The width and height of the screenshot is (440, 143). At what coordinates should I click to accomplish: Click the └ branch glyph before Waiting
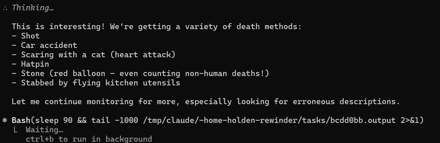click(16, 130)
